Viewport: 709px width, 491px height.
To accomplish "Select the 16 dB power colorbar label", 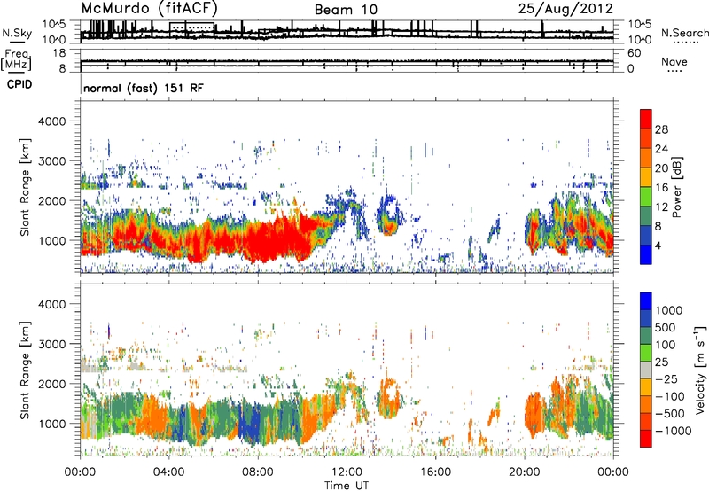I will [661, 188].
